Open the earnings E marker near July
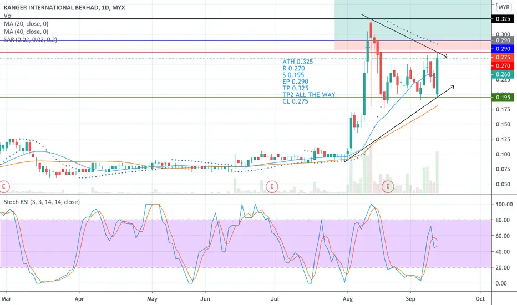Image resolution: width=517 pixels, height=305 pixels. pos(272,187)
